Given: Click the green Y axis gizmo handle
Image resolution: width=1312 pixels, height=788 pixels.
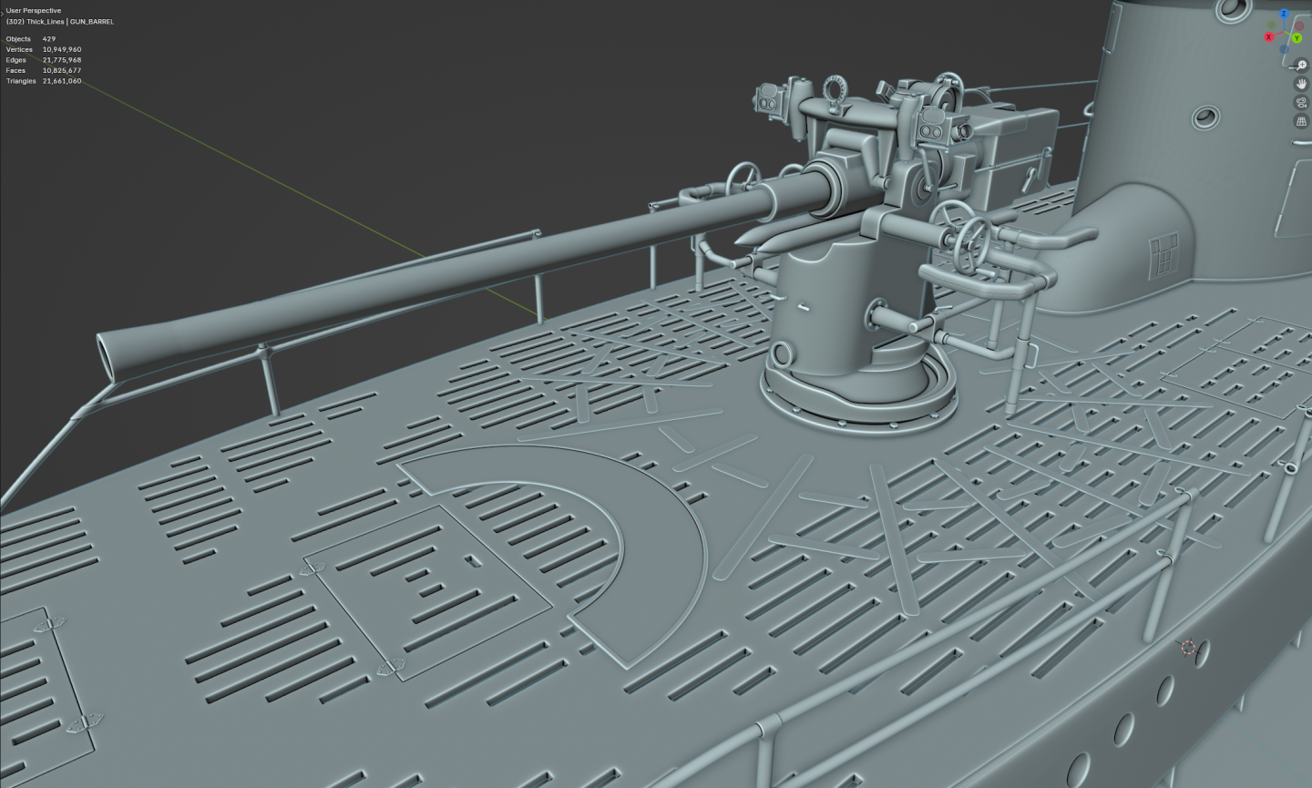Looking at the screenshot, I should point(1297,38).
